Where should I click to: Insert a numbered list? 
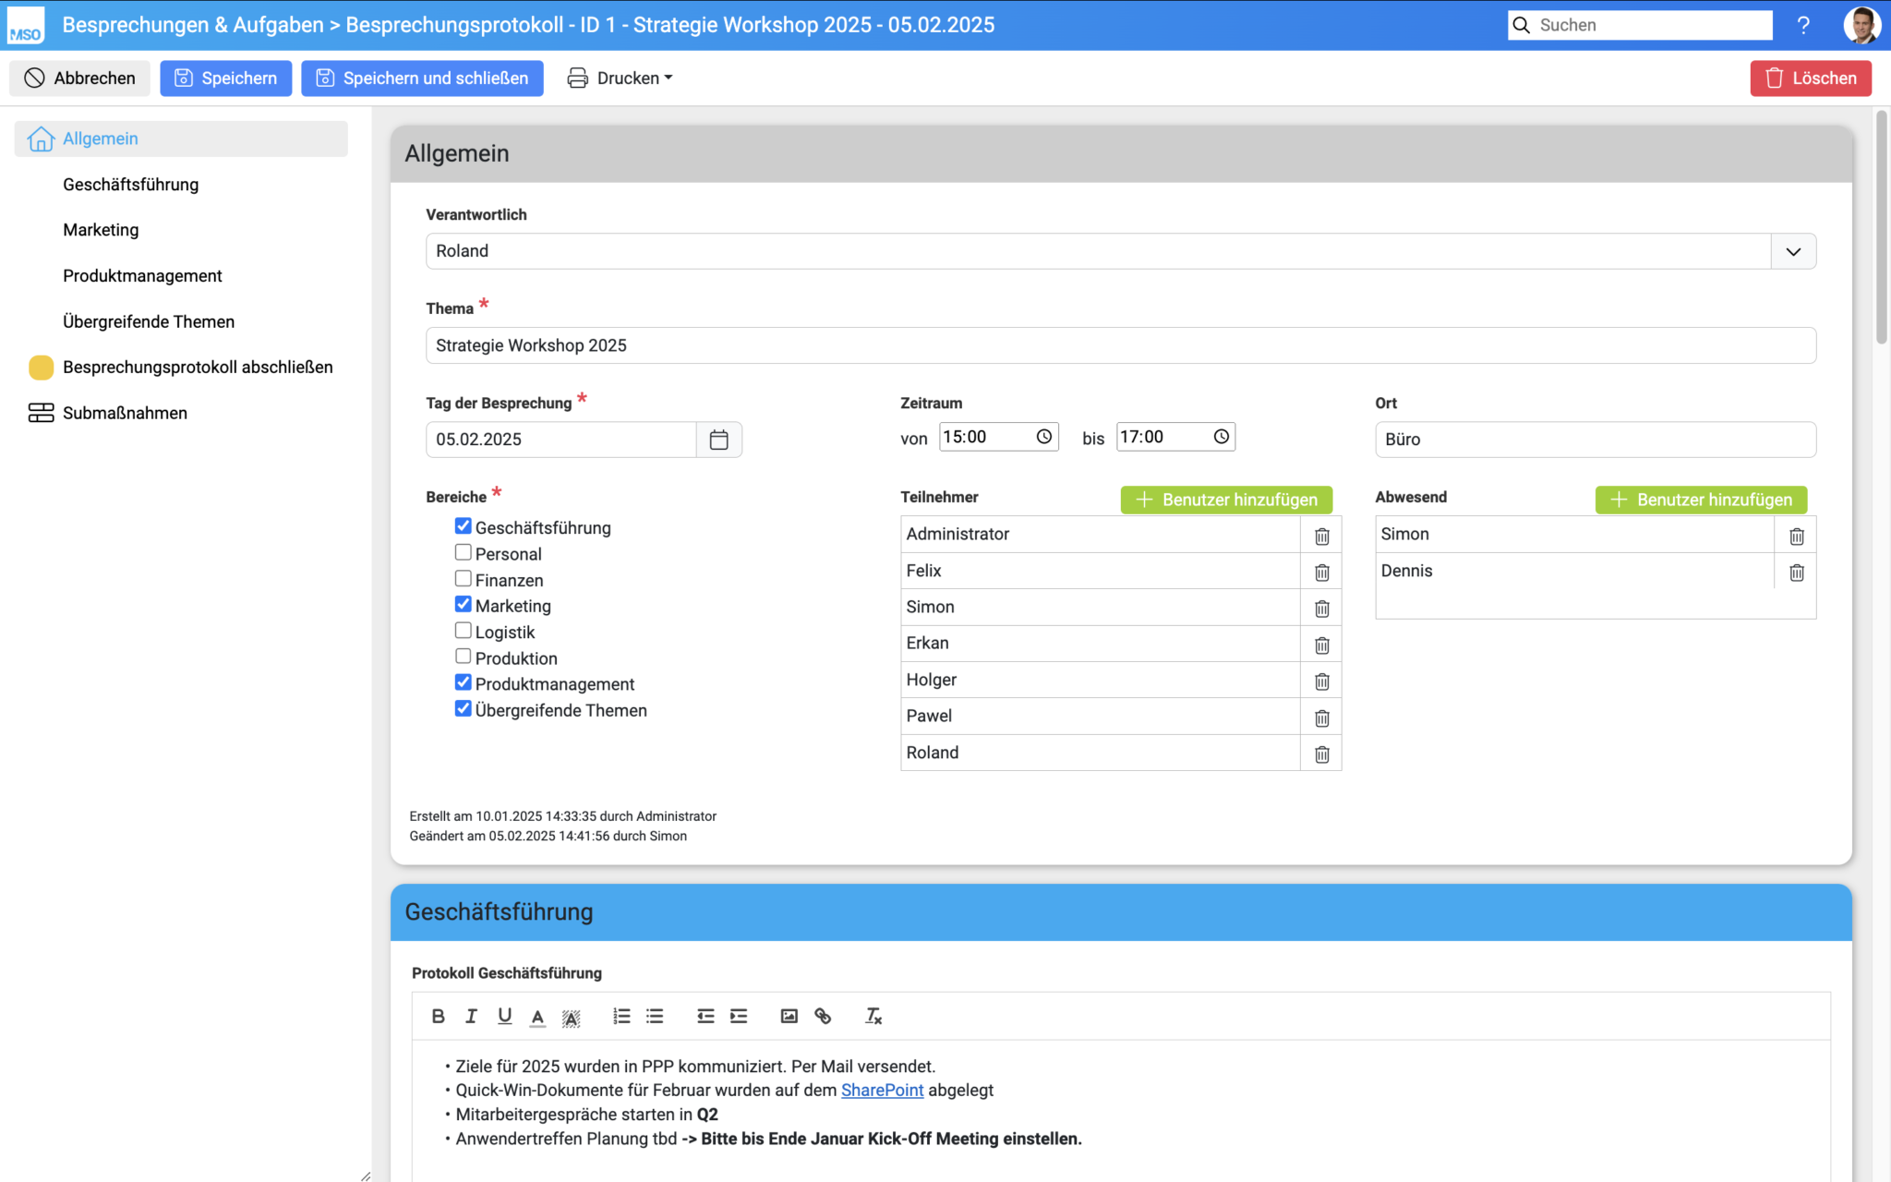point(621,1016)
